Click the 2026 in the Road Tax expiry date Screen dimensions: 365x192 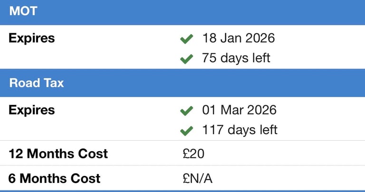point(261,110)
